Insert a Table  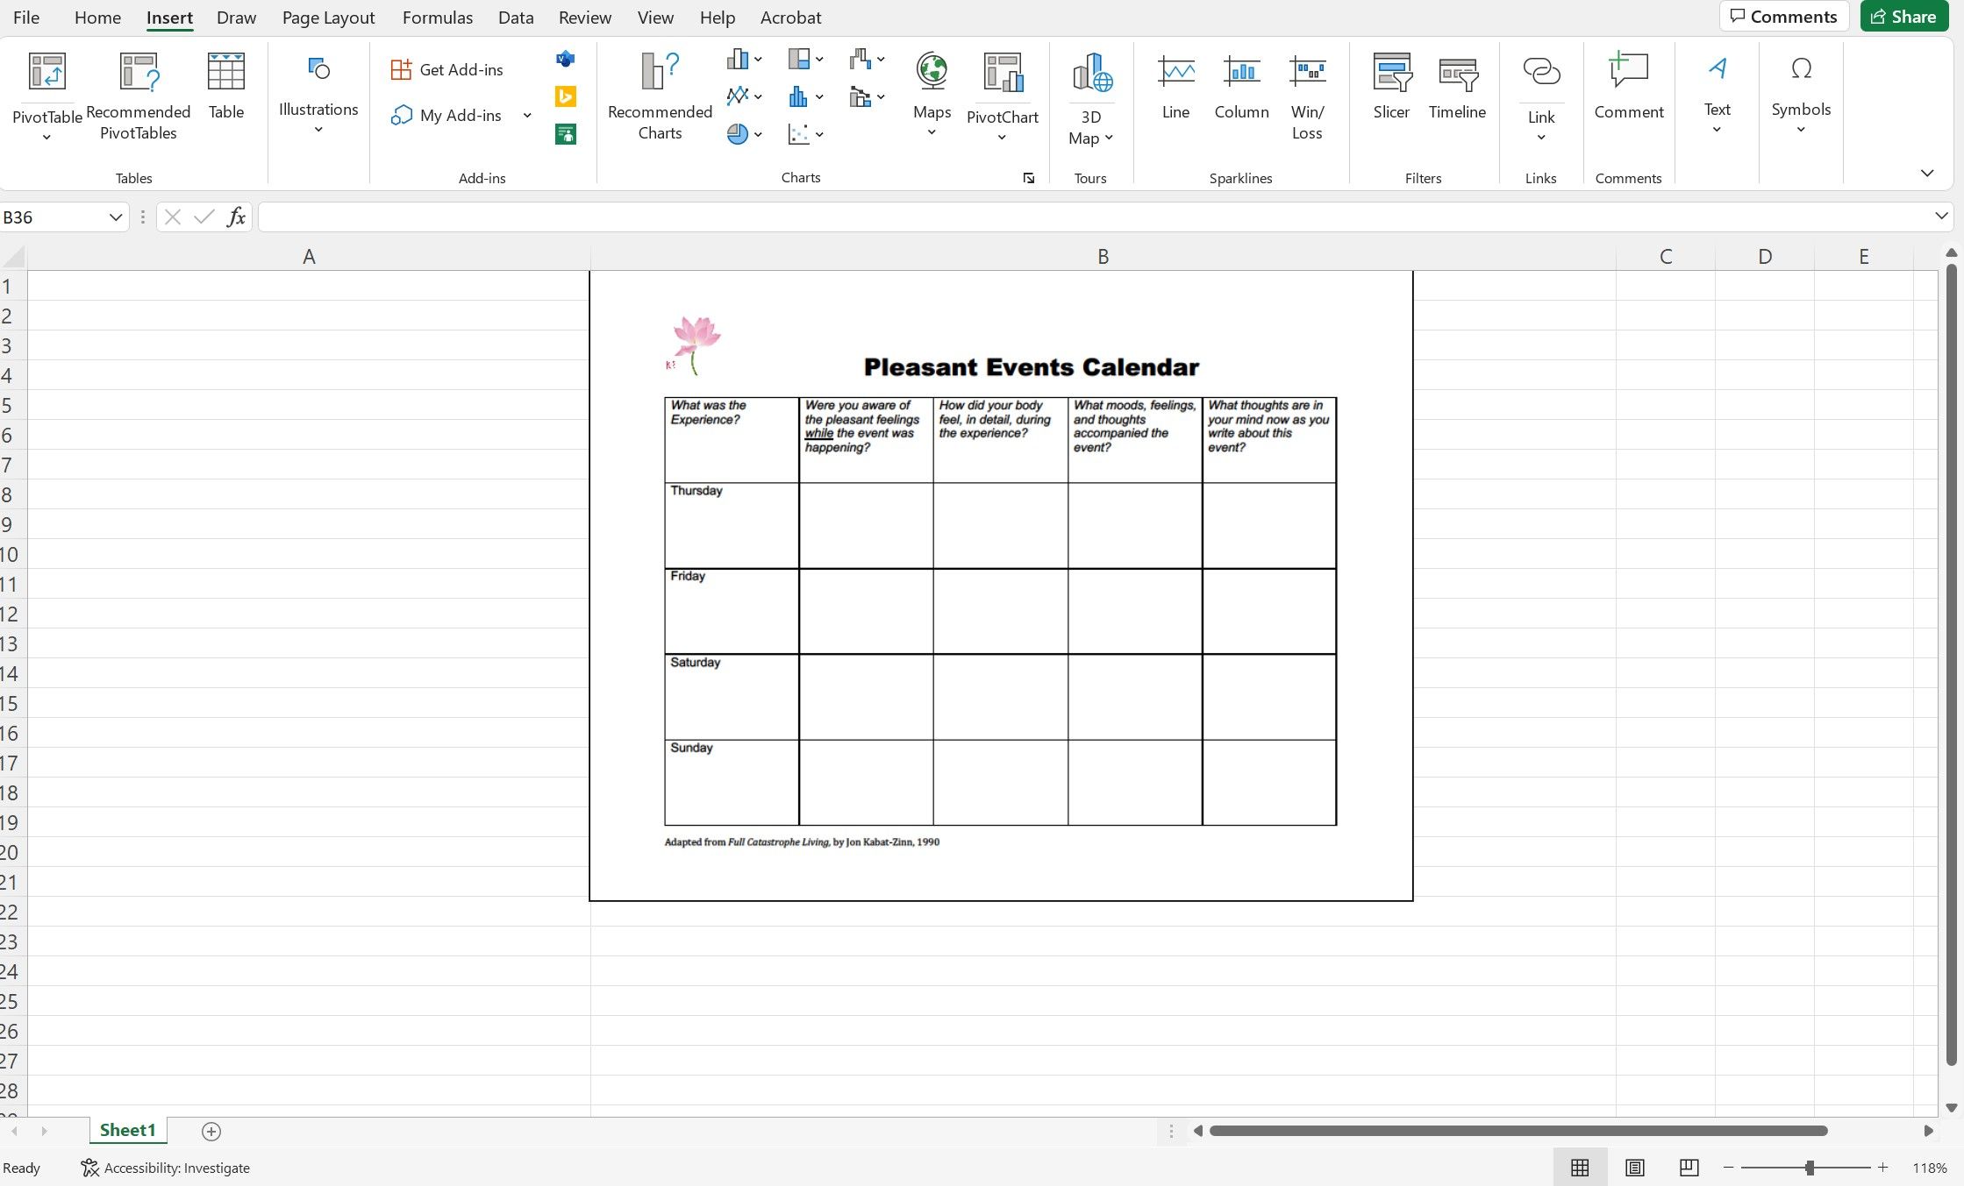226,88
